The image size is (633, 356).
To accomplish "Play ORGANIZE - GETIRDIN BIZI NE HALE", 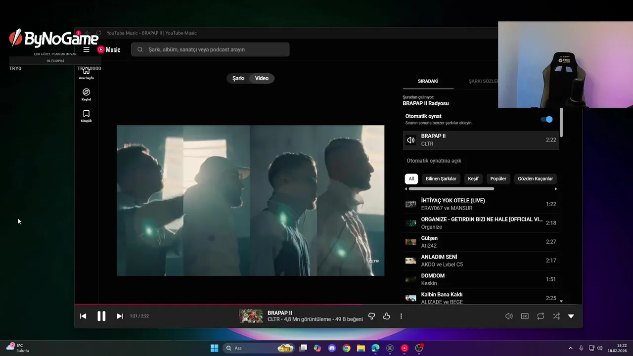I will [481, 223].
